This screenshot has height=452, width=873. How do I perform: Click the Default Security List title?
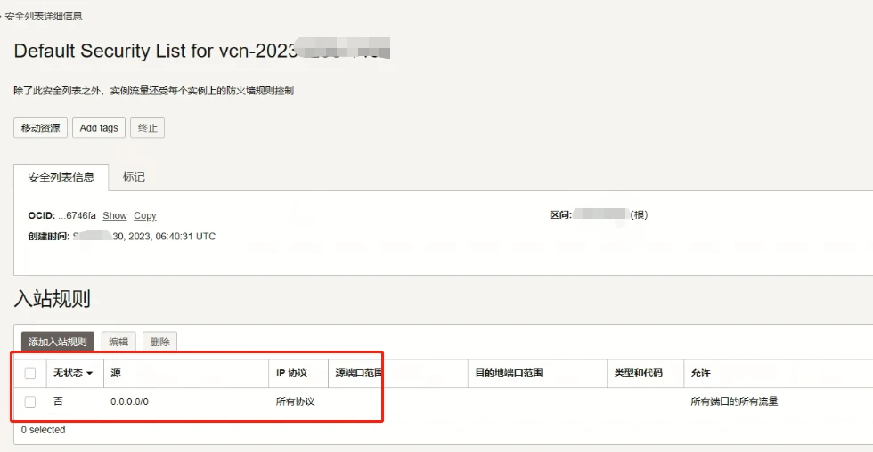201,51
